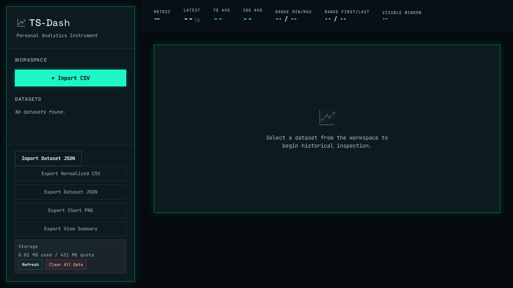Screen dimensions: 513x288
Task: Click the RANGE MIN/MAX label
Action: pos(293,12)
